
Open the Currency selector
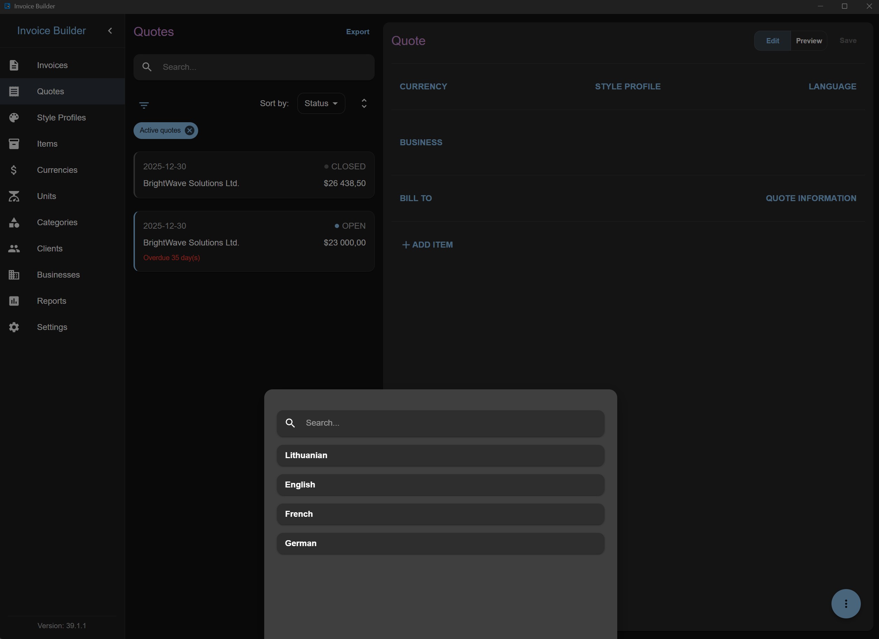click(x=423, y=86)
